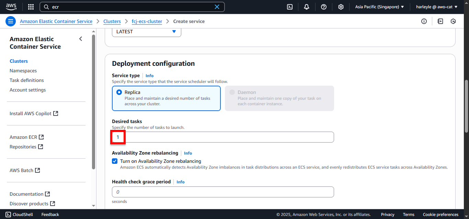Open the AWS services grid menu
Image resolution: width=469 pixels, height=219 pixels.
click(x=31, y=7)
